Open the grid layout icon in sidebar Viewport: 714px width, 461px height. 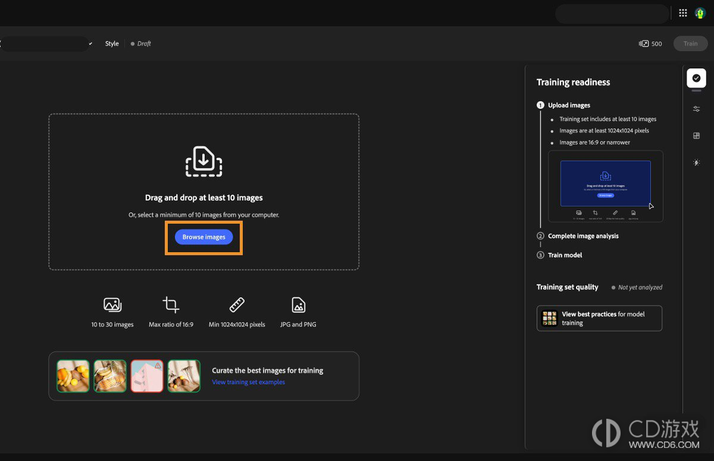[x=696, y=136]
